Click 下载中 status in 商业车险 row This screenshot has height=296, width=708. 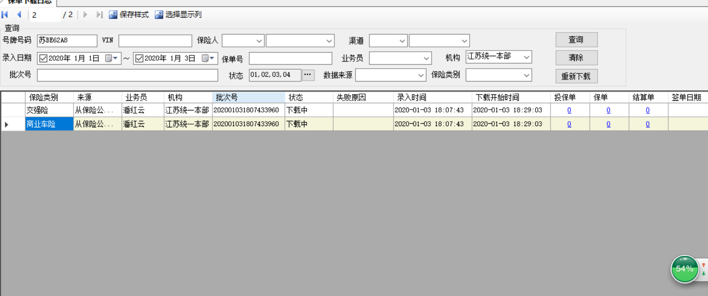tap(309, 124)
